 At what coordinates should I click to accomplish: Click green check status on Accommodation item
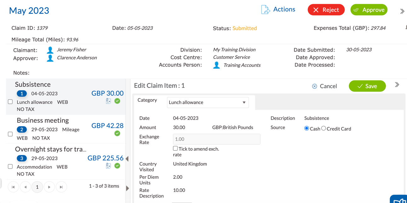117,166
